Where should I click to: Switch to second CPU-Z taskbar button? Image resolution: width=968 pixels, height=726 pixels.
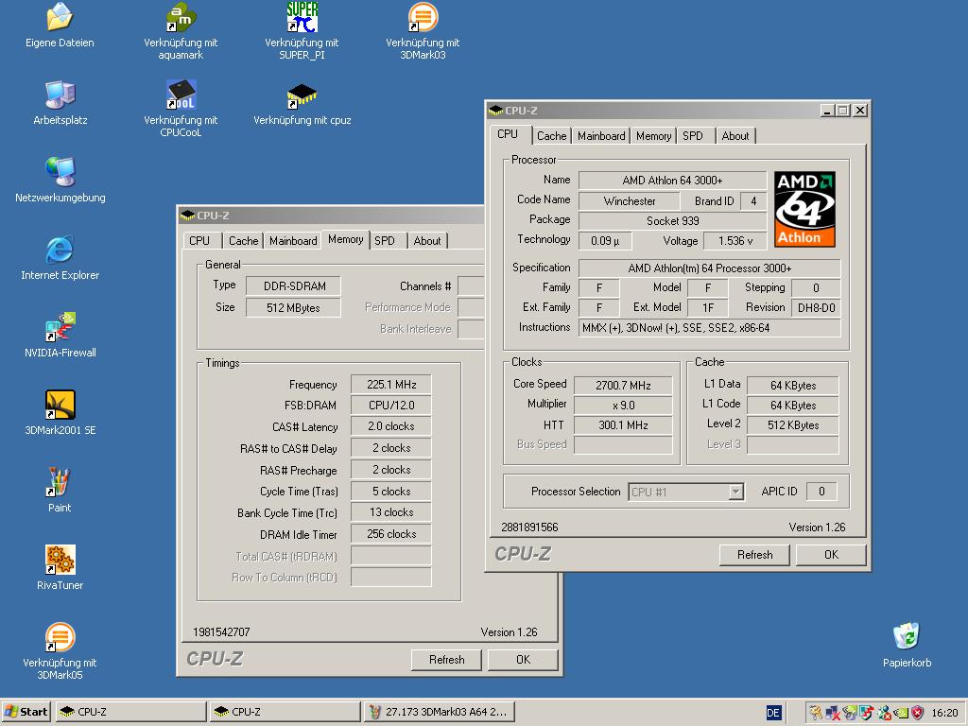pos(285,712)
